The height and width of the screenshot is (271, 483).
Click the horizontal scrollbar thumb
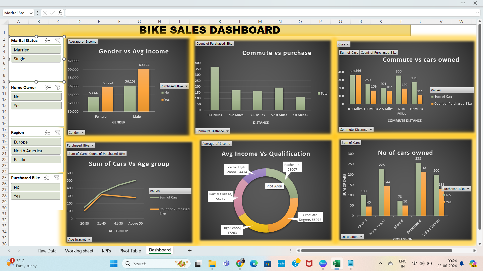pyautogui.click(x=376, y=250)
